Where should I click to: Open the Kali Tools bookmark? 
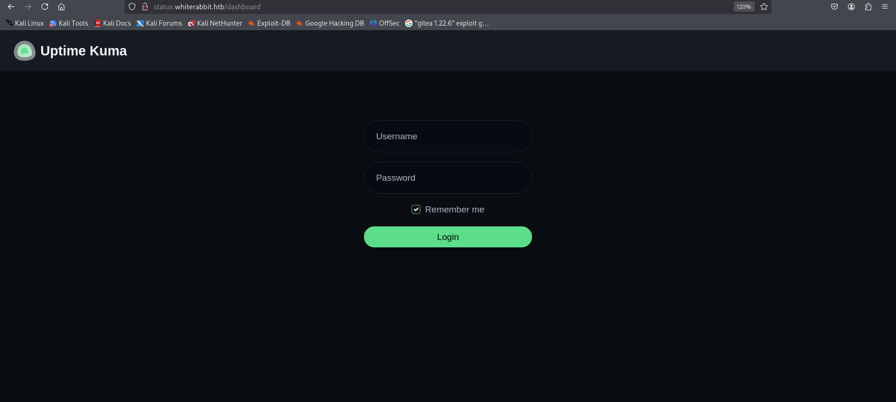pyautogui.click(x=69, y=23)
